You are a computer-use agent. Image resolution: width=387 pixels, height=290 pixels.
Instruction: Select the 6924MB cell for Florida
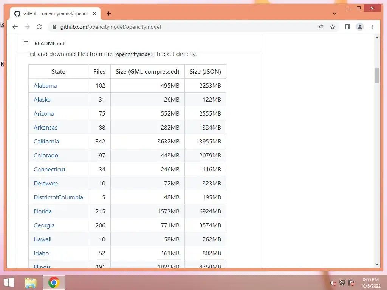tap(205, 211)
